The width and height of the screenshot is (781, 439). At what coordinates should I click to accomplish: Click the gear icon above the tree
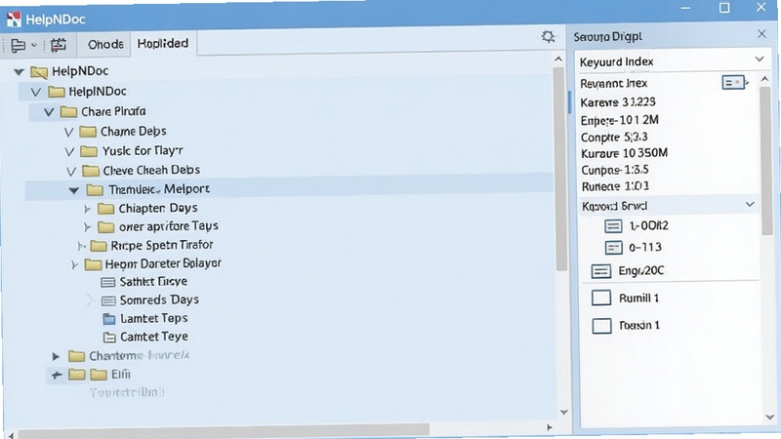[548, 37]
